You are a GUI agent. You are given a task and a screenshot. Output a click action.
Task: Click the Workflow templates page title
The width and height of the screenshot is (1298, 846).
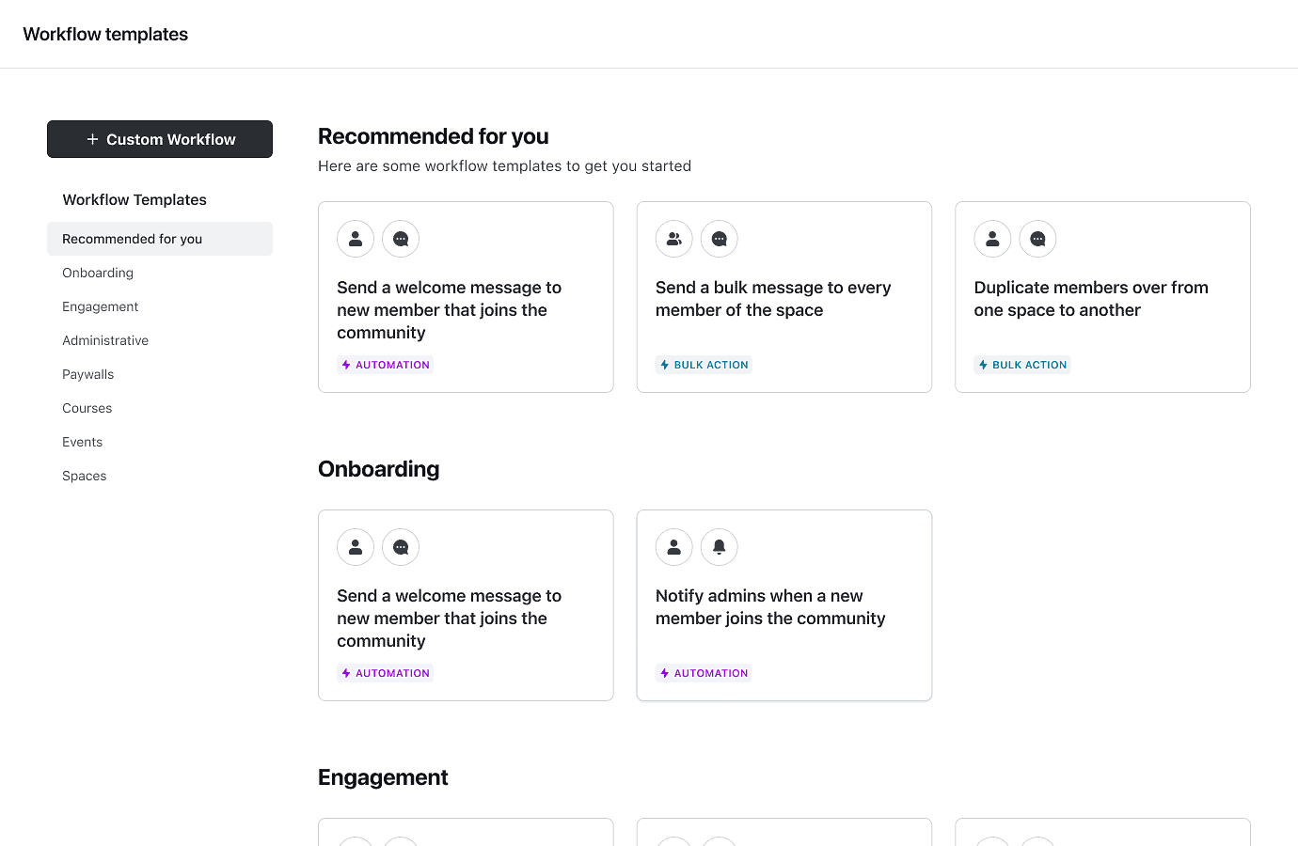(x=105, y=34)
